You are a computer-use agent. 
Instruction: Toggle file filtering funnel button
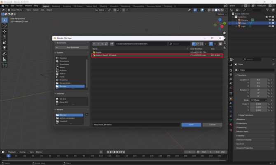coord(211,44)
